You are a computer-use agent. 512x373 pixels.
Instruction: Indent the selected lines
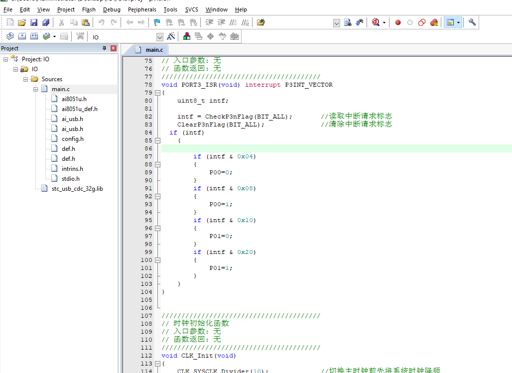coord(209,22)
